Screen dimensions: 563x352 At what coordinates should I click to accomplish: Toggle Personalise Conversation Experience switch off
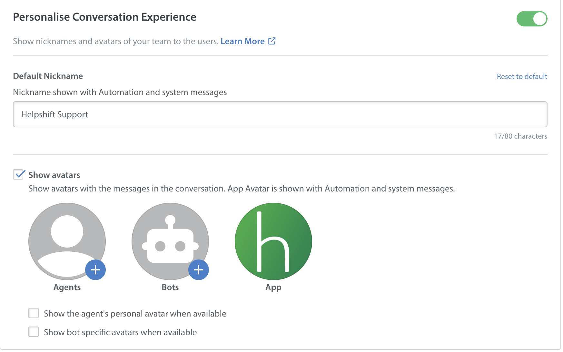(x=532, y=19)
